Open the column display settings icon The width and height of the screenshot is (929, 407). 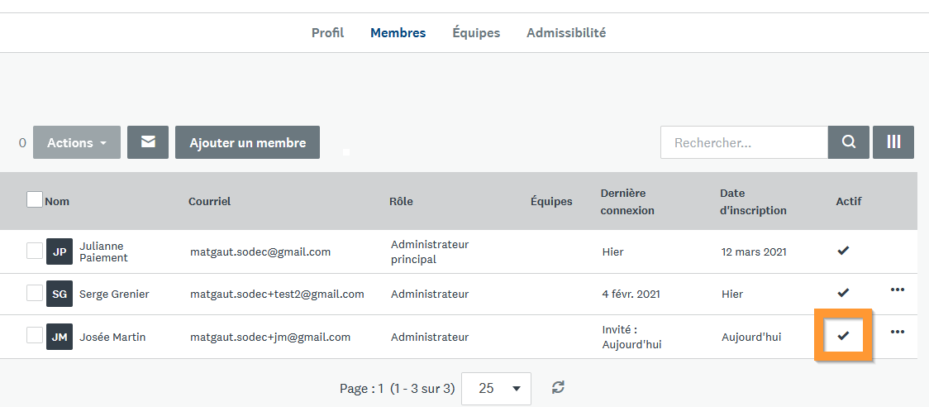(893, 142)
